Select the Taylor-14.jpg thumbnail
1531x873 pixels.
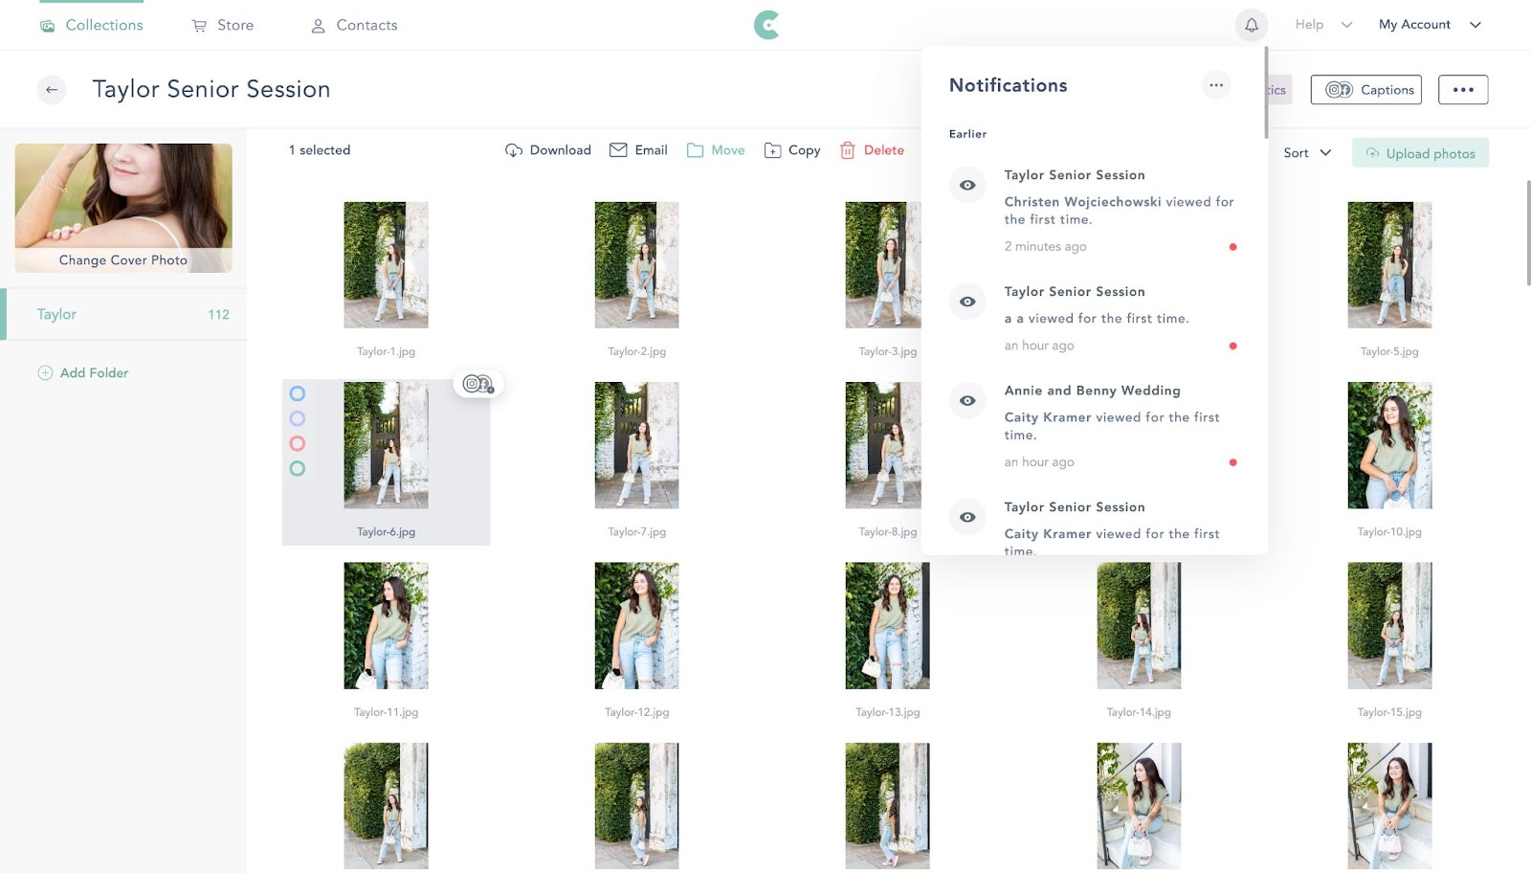tap(1139, 625)
